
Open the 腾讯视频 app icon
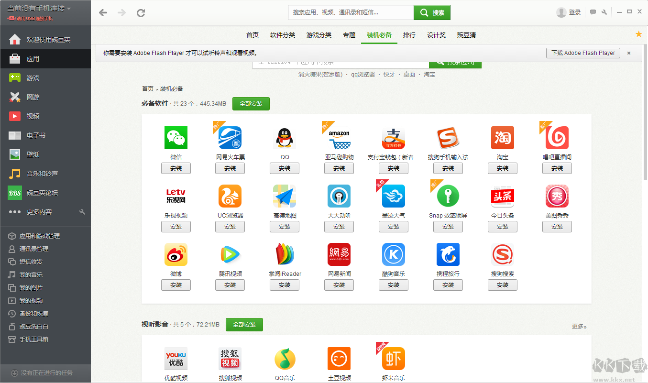tap(230, 254)
